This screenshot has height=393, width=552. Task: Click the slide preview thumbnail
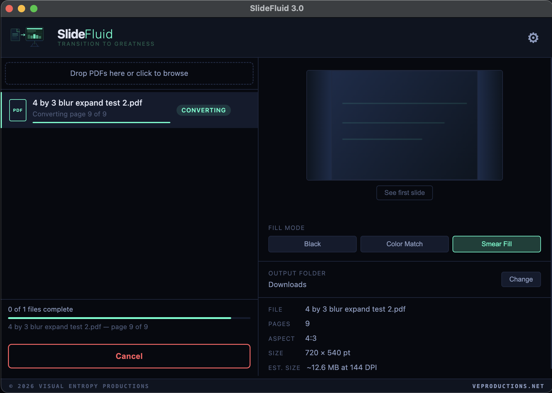pyautogui.click(x=404, y=125)
